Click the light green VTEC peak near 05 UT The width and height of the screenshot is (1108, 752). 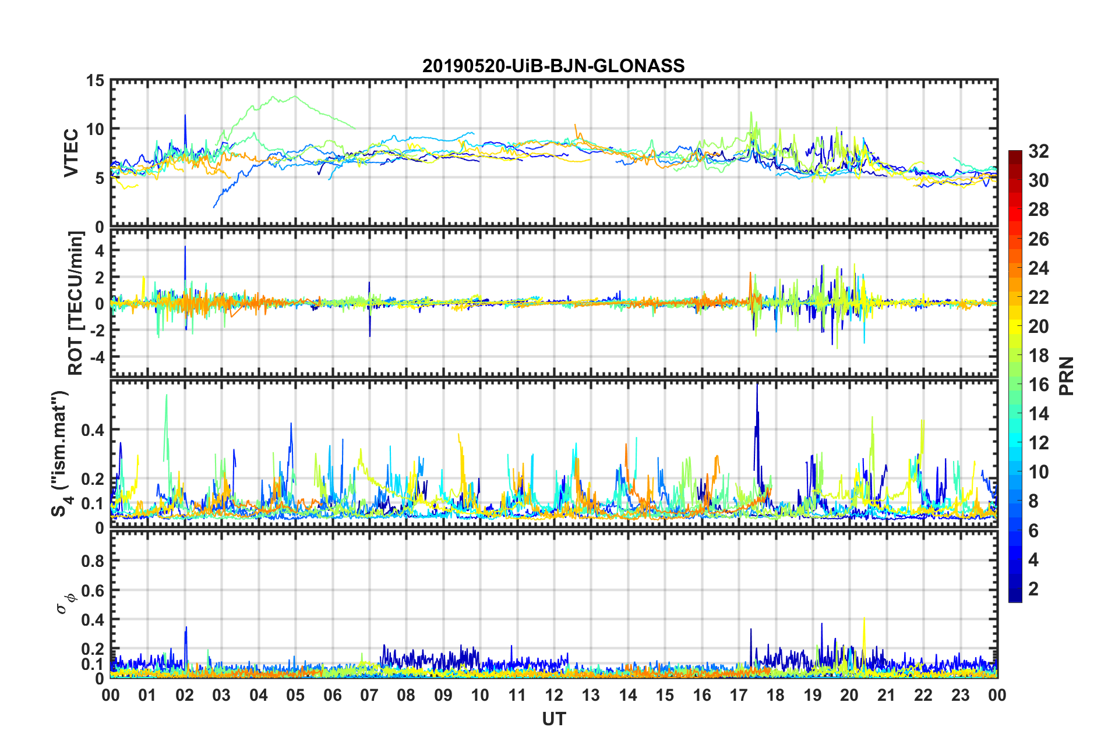[x=295, y=97]
